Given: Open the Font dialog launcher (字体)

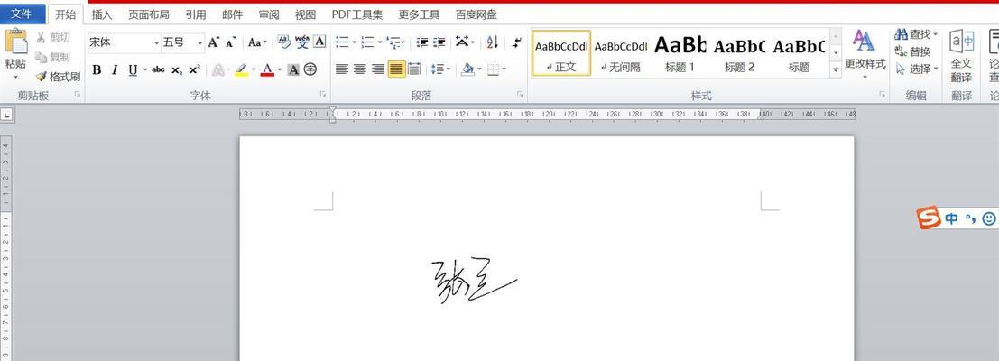Looking at the screenshot, I should (323, 94).
